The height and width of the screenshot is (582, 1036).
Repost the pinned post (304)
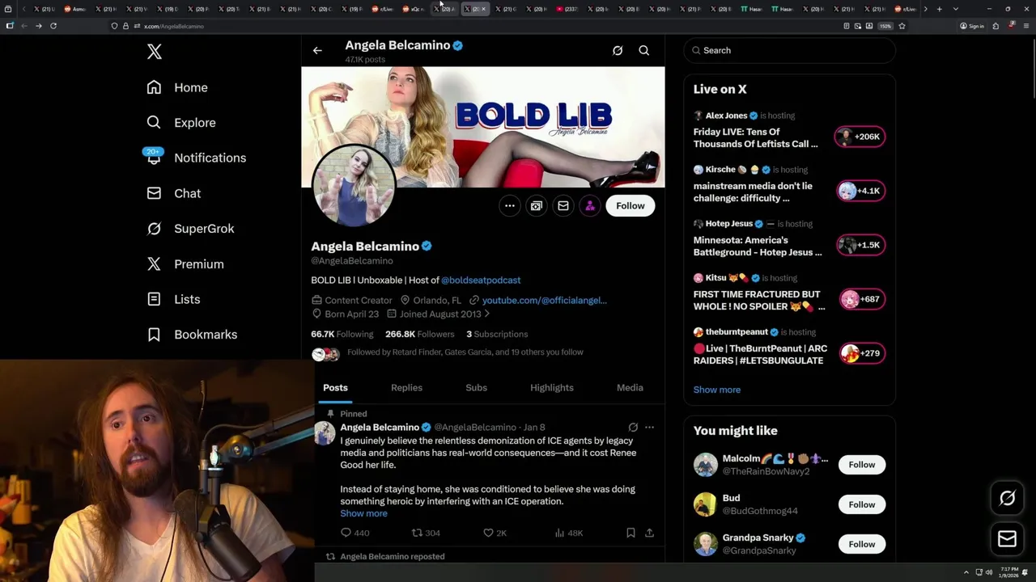coord(426,533)
